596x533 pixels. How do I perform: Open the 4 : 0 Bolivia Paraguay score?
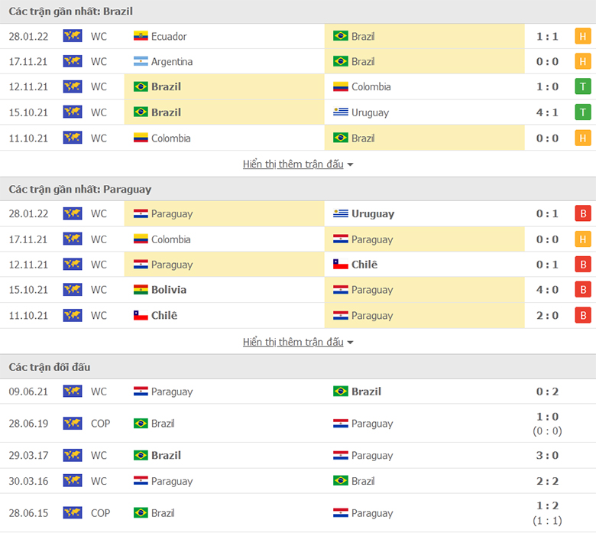click(547, 290)
